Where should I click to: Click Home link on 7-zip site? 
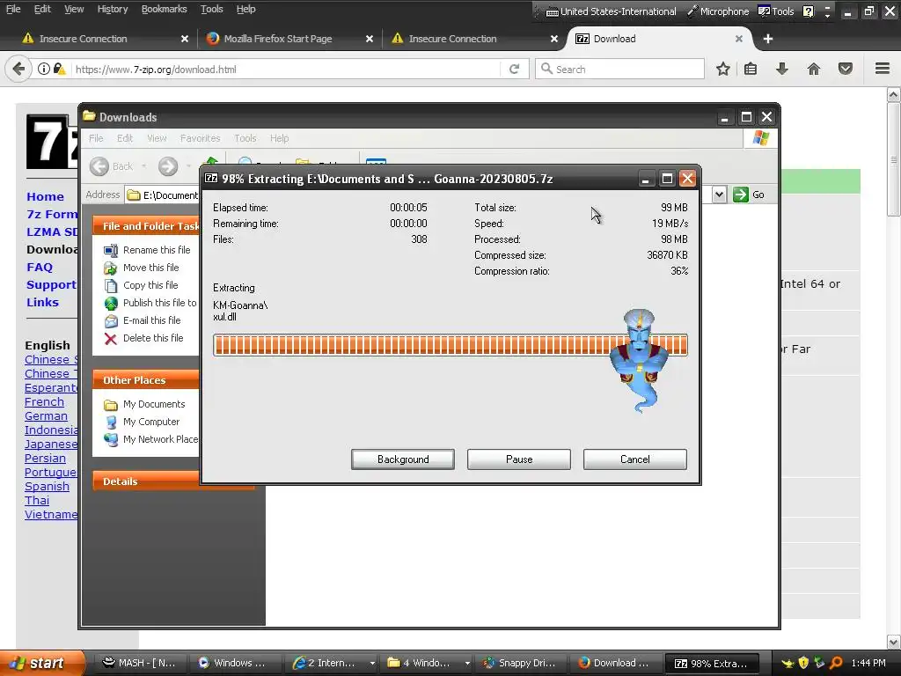45,196
